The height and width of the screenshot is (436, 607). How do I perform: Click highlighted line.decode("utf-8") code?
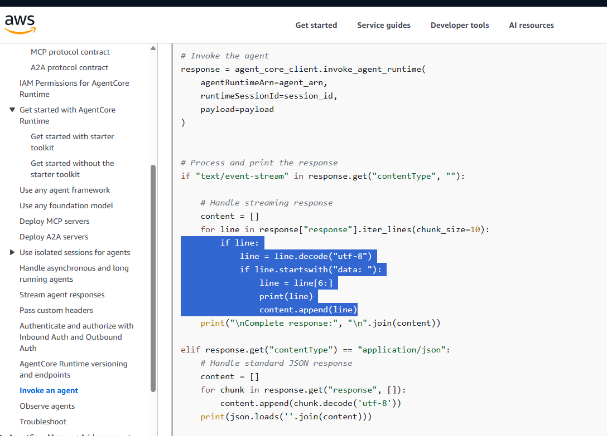pos(305,256)
